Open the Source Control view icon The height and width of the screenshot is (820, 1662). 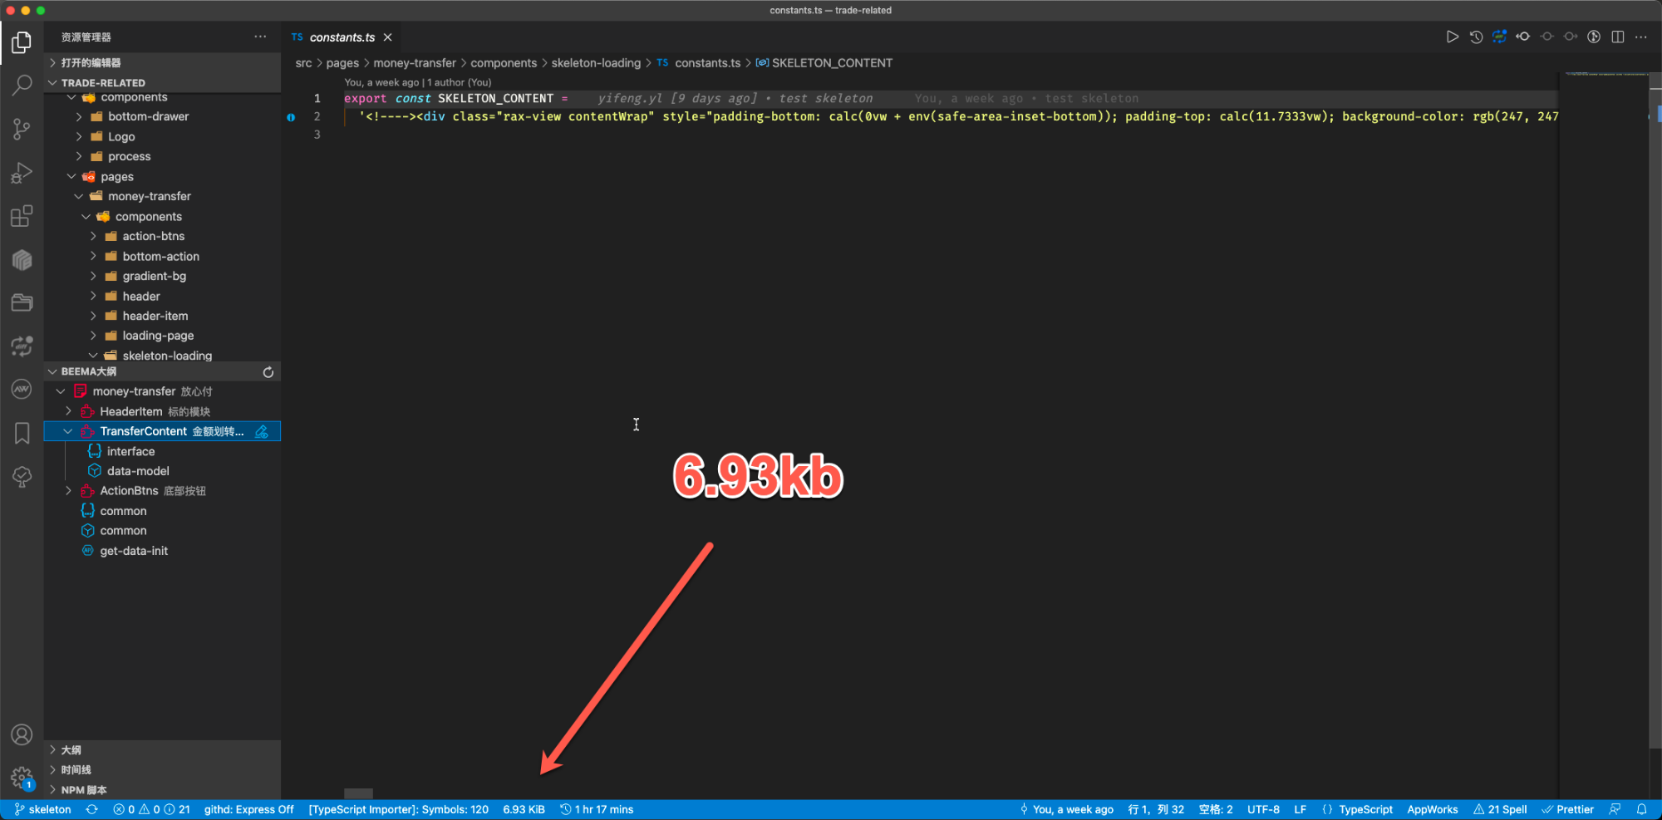pyautogui.click(x=22, y=129)
